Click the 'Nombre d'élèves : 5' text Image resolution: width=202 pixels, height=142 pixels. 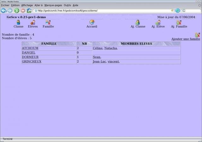click(x=17, y=38)
